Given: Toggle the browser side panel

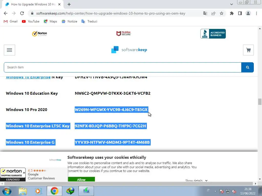Looking at the screenshot, I should pos(240,13).
